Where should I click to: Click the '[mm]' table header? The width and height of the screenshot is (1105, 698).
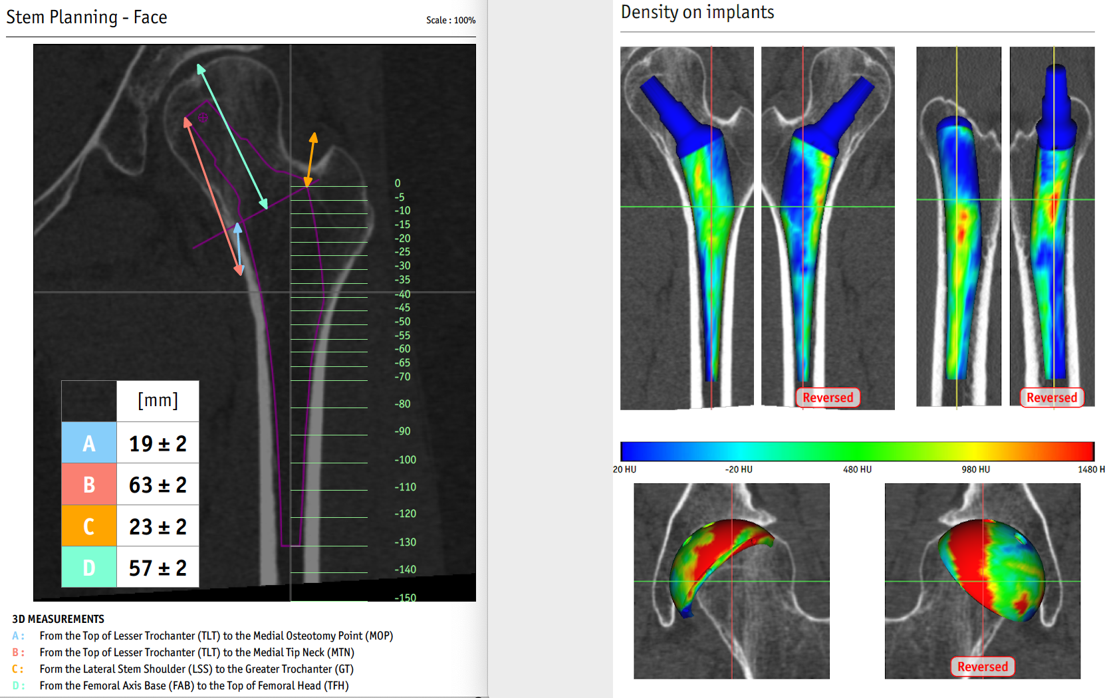(158, 401)
